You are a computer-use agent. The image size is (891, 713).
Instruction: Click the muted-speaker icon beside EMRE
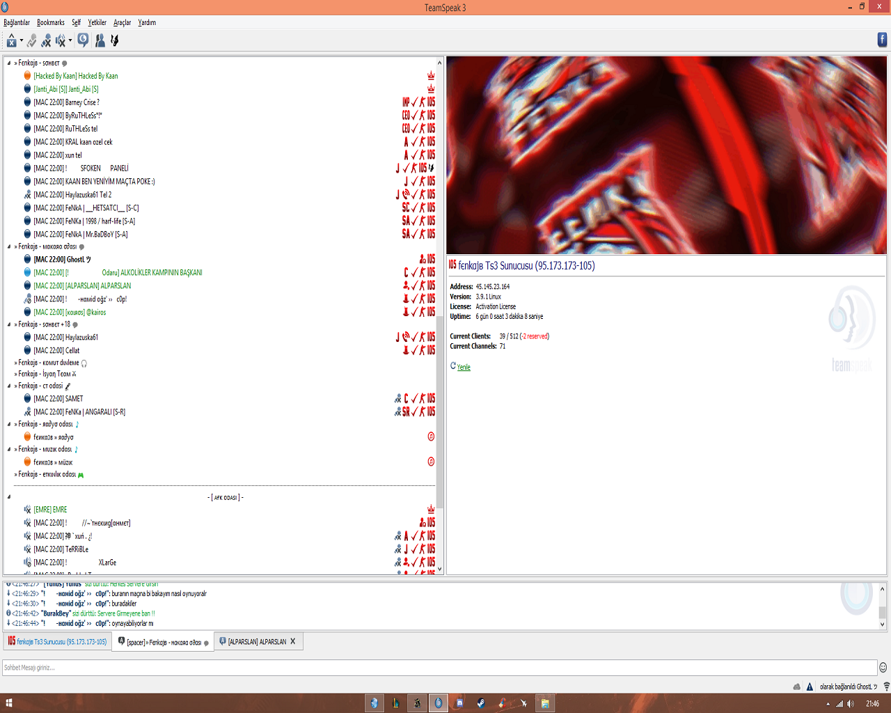27,510
